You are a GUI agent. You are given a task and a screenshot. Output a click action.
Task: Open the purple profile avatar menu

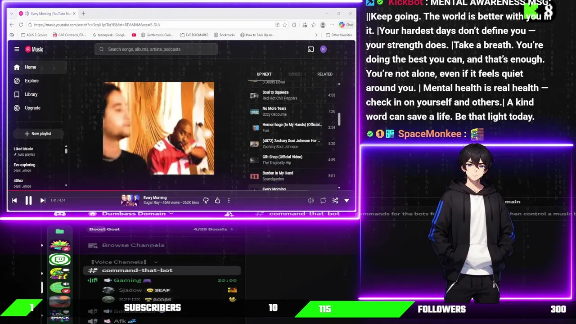323,49
